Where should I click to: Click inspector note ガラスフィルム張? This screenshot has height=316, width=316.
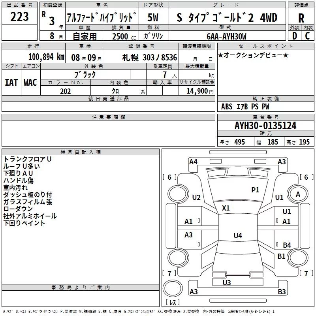28,202
